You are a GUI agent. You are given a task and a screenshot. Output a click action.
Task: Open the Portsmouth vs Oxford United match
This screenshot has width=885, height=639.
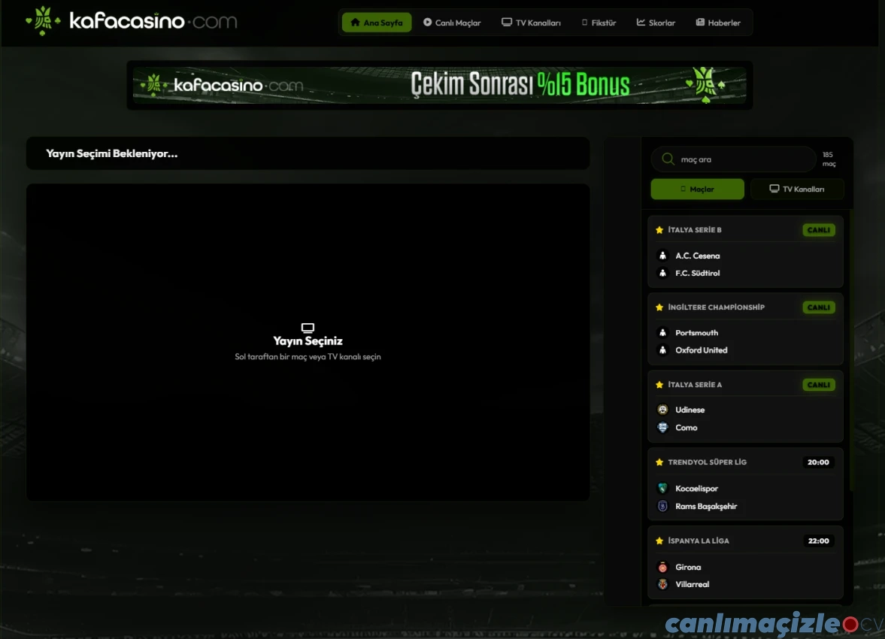tap(745, 341)
